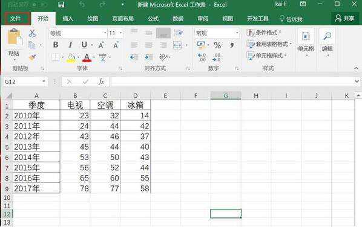
Task: Click the Format Painter brush icon
Action: 32,57
